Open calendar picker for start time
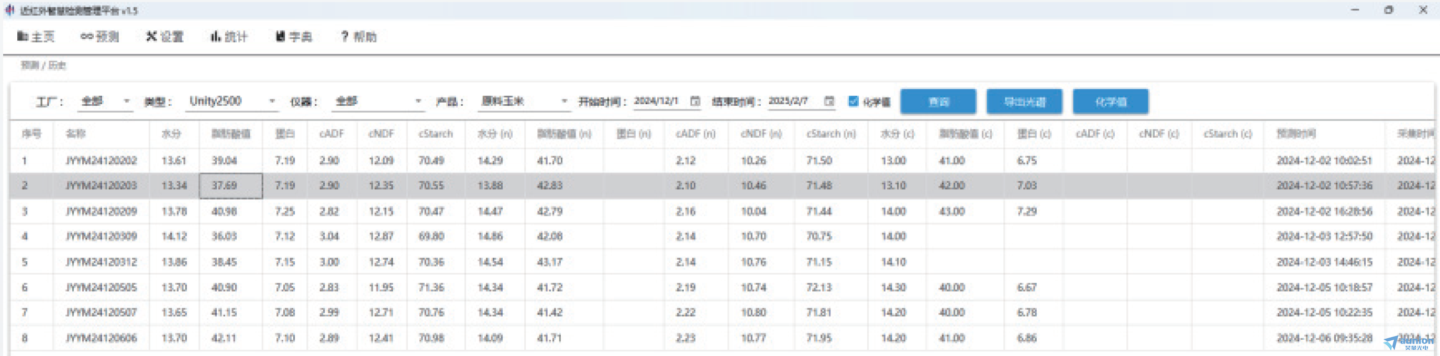This screenshot has width=1440, height=356. click(x=695, y=101)
